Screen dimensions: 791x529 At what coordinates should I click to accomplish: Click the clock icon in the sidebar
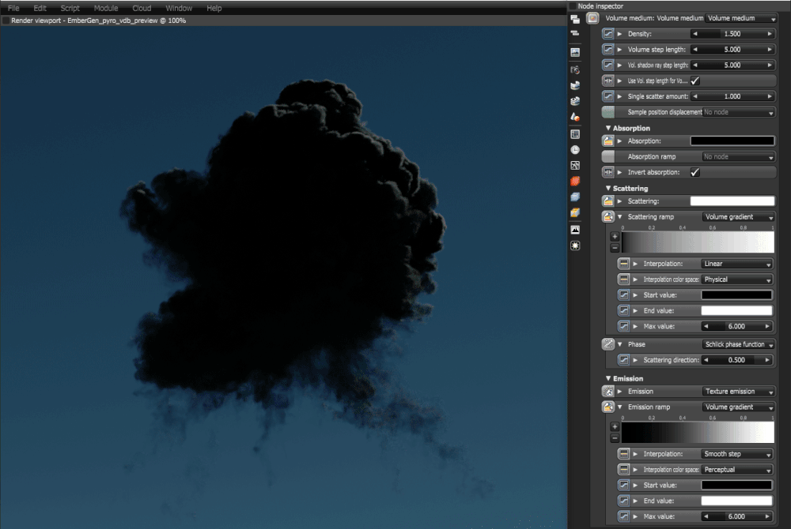coord(575,150)
